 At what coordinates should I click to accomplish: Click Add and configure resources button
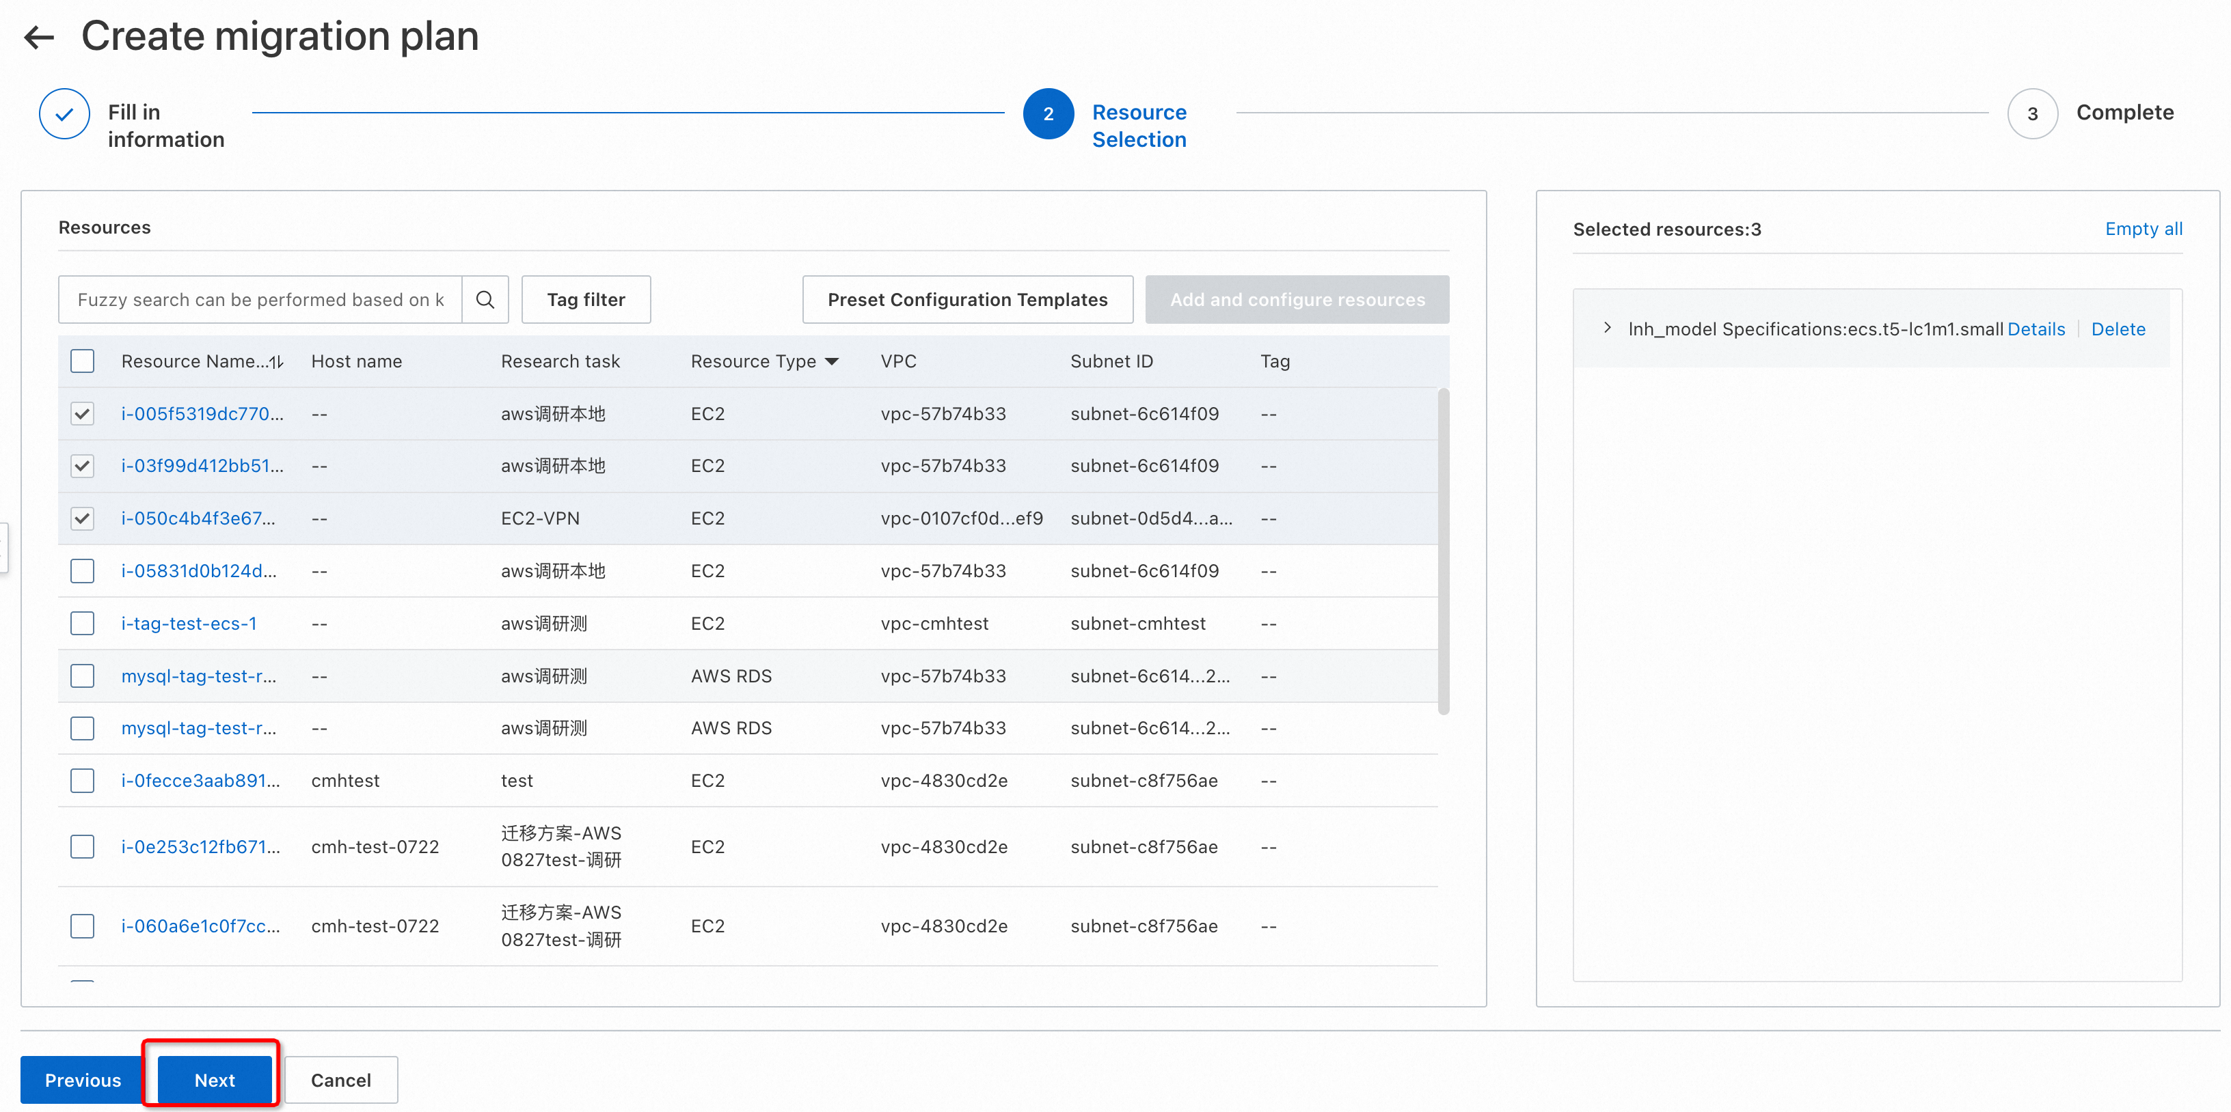[1297, 299]
